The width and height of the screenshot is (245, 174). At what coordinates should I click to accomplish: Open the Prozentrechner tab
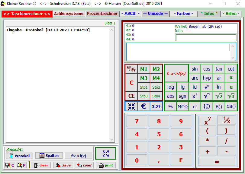point(102,14)
